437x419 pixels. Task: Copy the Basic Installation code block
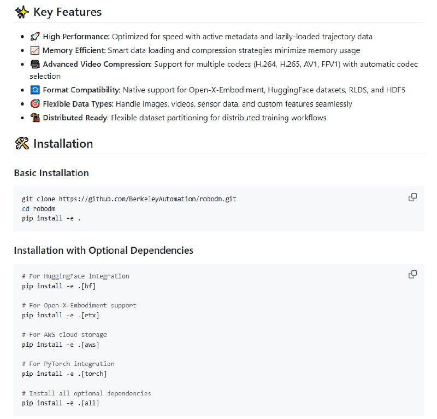413,197
